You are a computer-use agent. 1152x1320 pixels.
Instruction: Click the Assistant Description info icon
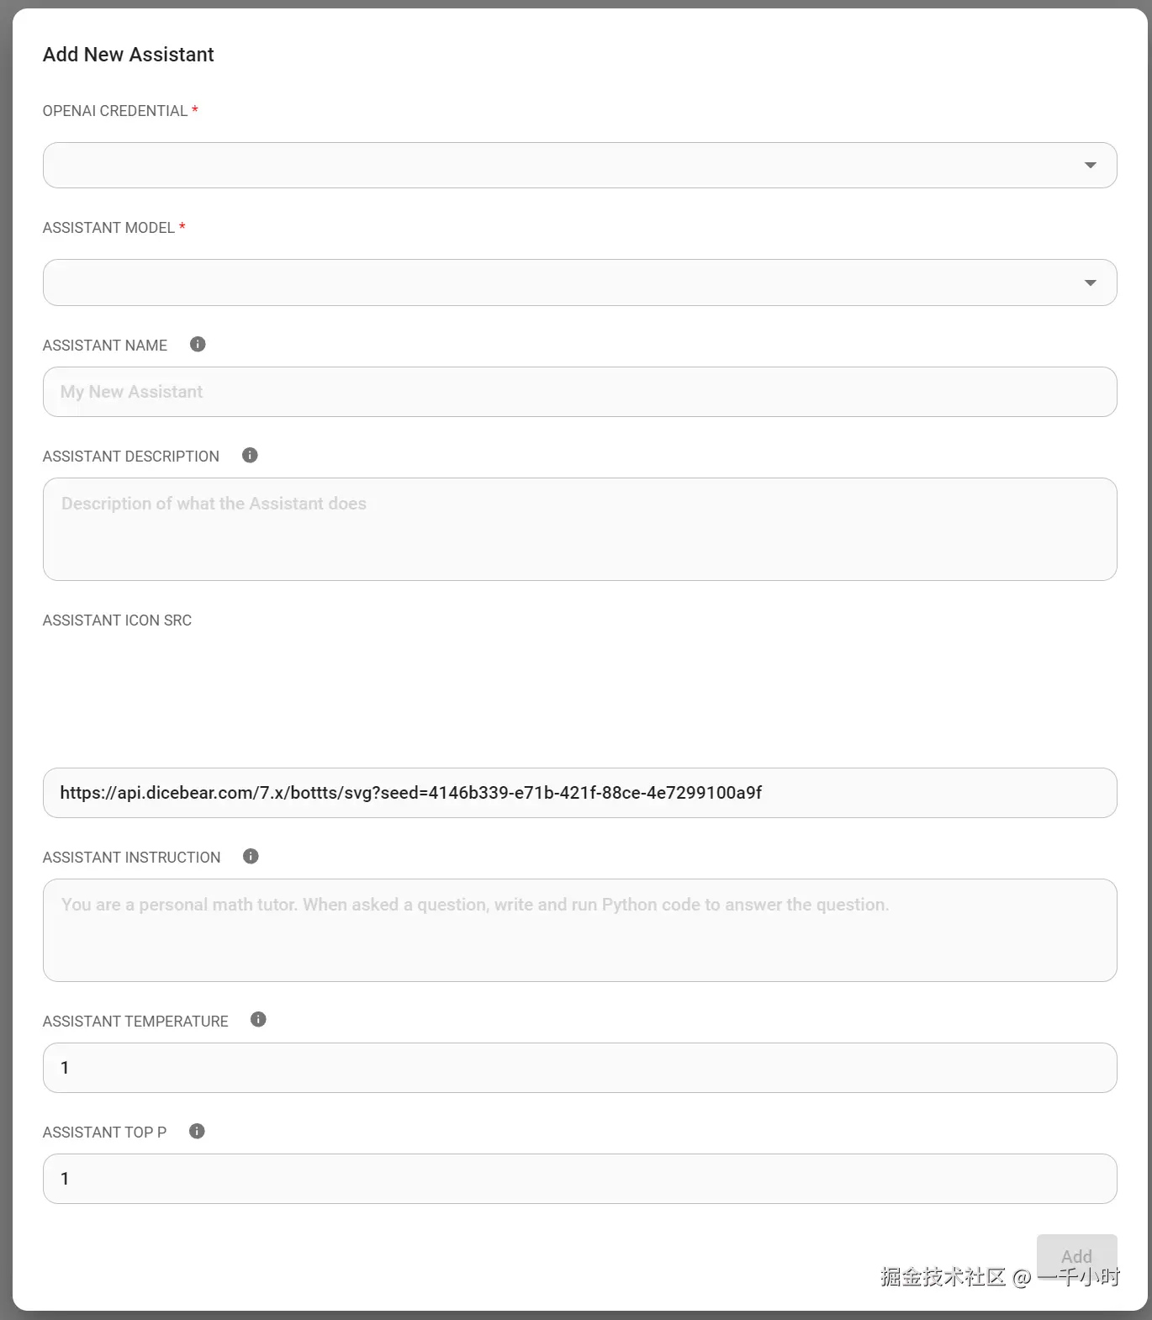pyautogui.click(x=250, y=455)
